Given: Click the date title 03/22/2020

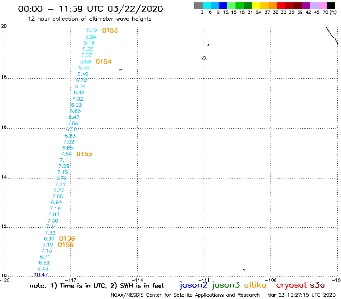Looking at the screenshot, I should (135, 9).
